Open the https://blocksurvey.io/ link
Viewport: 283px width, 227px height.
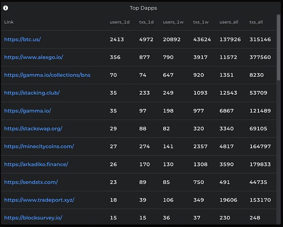pos(33,218)
